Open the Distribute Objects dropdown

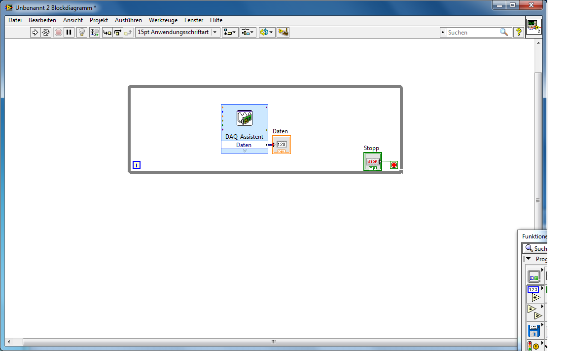point(248,32)
